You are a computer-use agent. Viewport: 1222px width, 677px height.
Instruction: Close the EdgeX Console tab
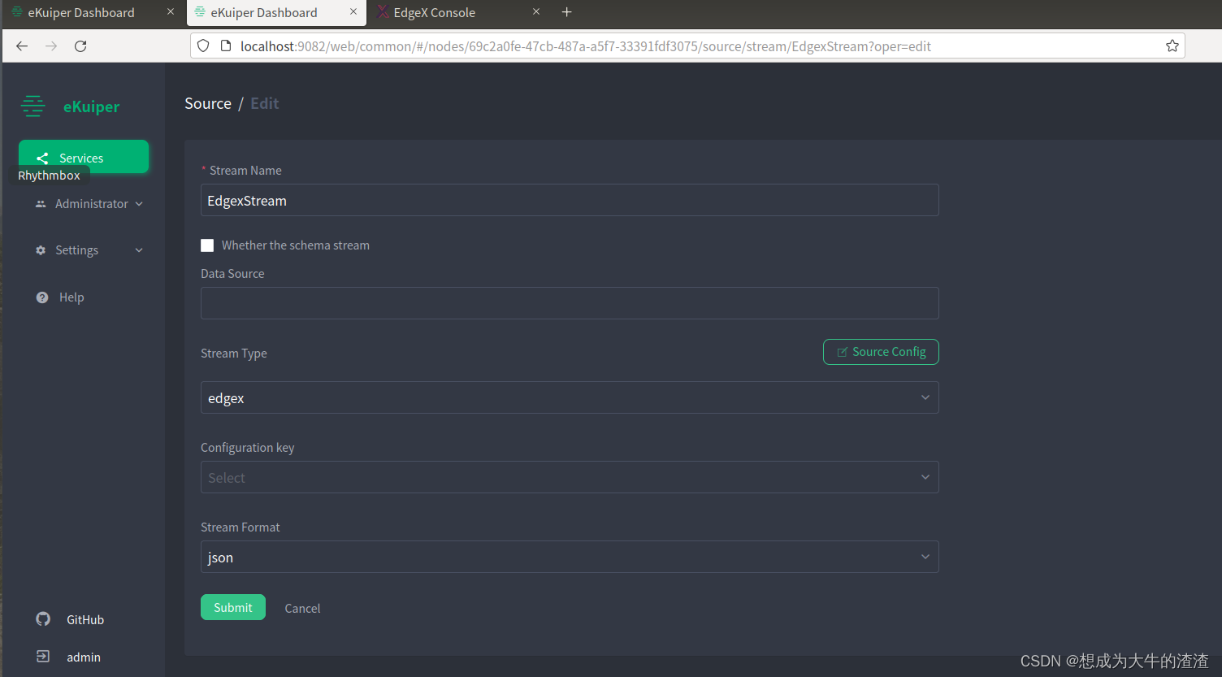(x=536, y=11)
